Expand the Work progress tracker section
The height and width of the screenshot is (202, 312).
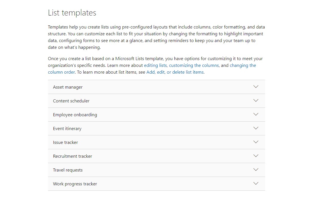(x=156, y=183)
